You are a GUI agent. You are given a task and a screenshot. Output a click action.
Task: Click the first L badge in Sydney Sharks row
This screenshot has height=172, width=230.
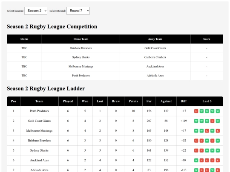[196, 150]
